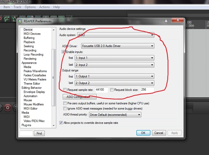Screen dimensions: 209x155
Task: Toggle Allow projects to override device sample rate
Action: [61, 123]
